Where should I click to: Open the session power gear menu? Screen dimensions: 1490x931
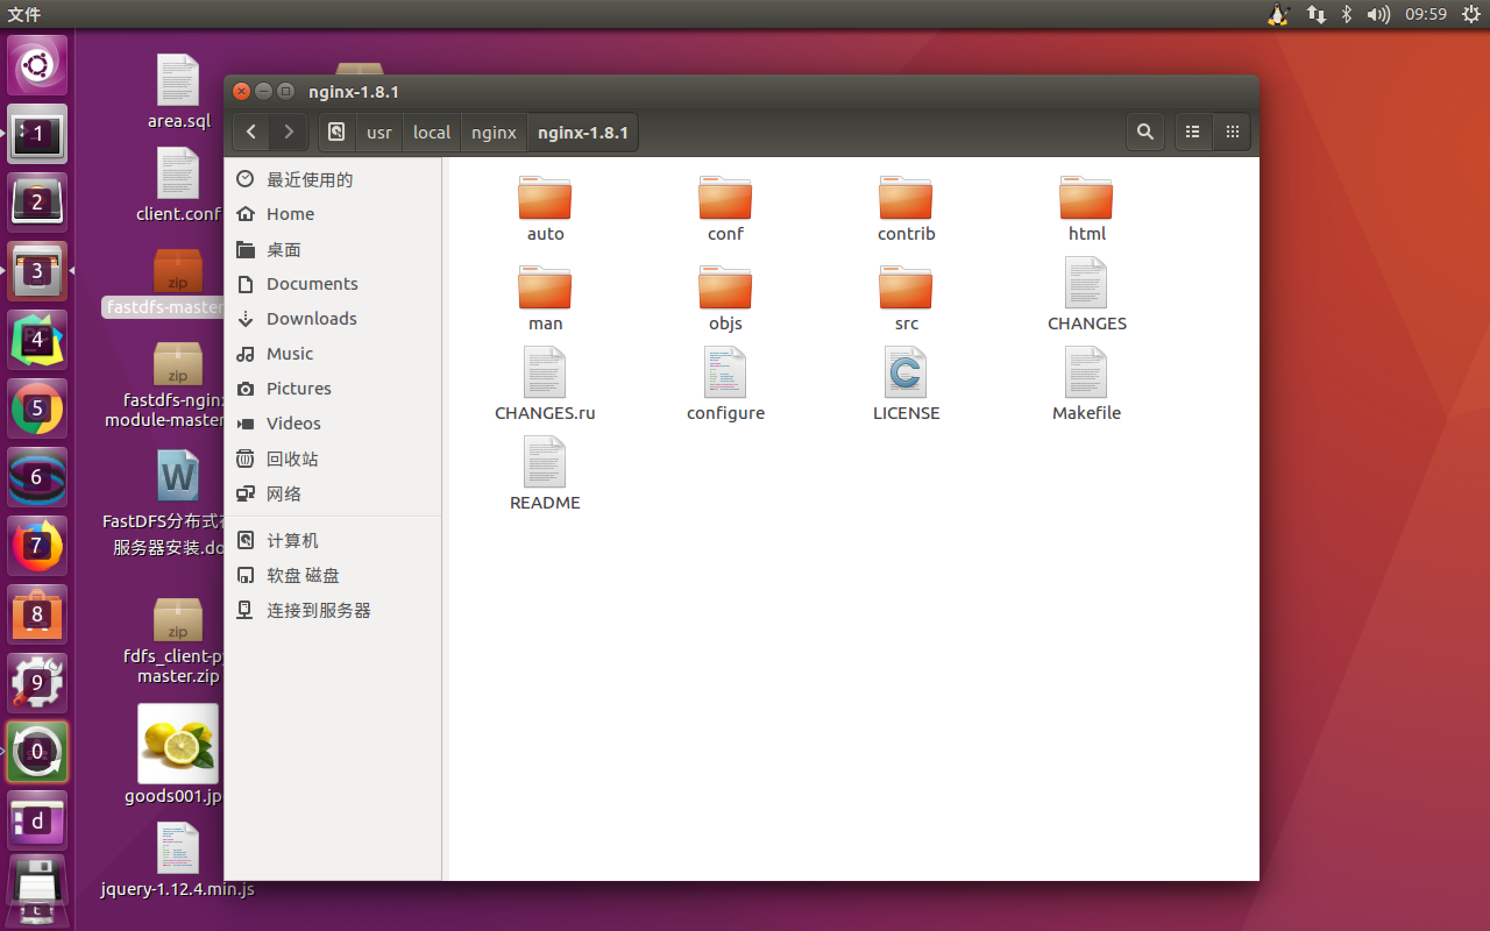click(1471, 13)
